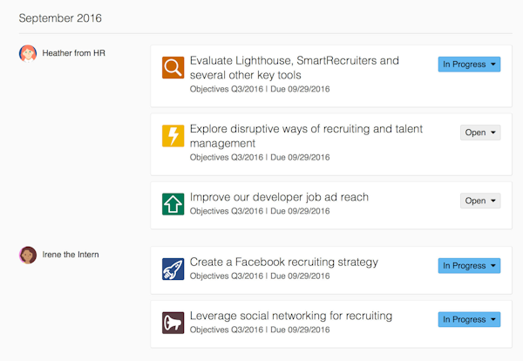Open status dropdown for Explore disruptive ways objective
The width and height of the screenshot is (523, 361).
click(x=481, y=133)
